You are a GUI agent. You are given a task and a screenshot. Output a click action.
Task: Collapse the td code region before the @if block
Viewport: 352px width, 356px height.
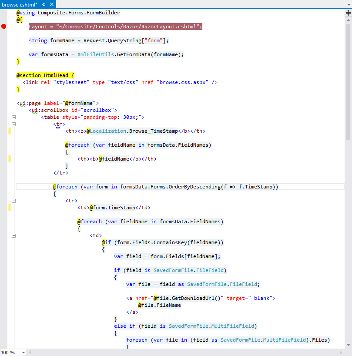pyautogui.click(x=13, y=235)
